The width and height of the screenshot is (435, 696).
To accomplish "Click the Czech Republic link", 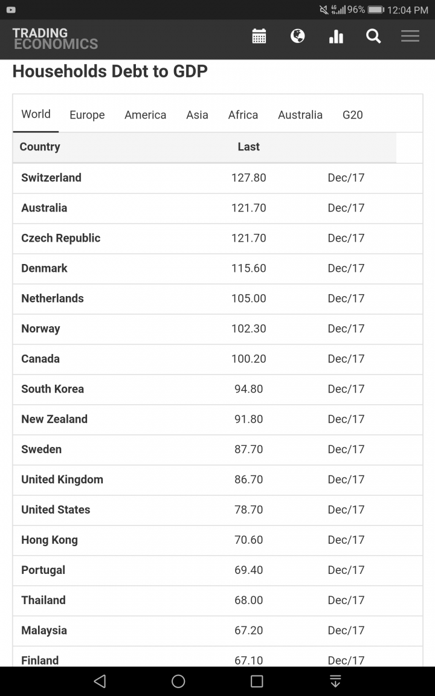I will [x=61, y=238].
